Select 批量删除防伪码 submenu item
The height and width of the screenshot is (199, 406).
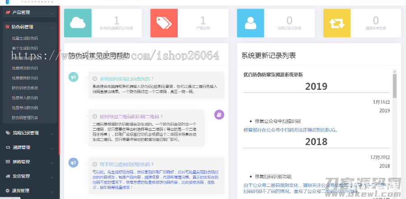[25, 78]
